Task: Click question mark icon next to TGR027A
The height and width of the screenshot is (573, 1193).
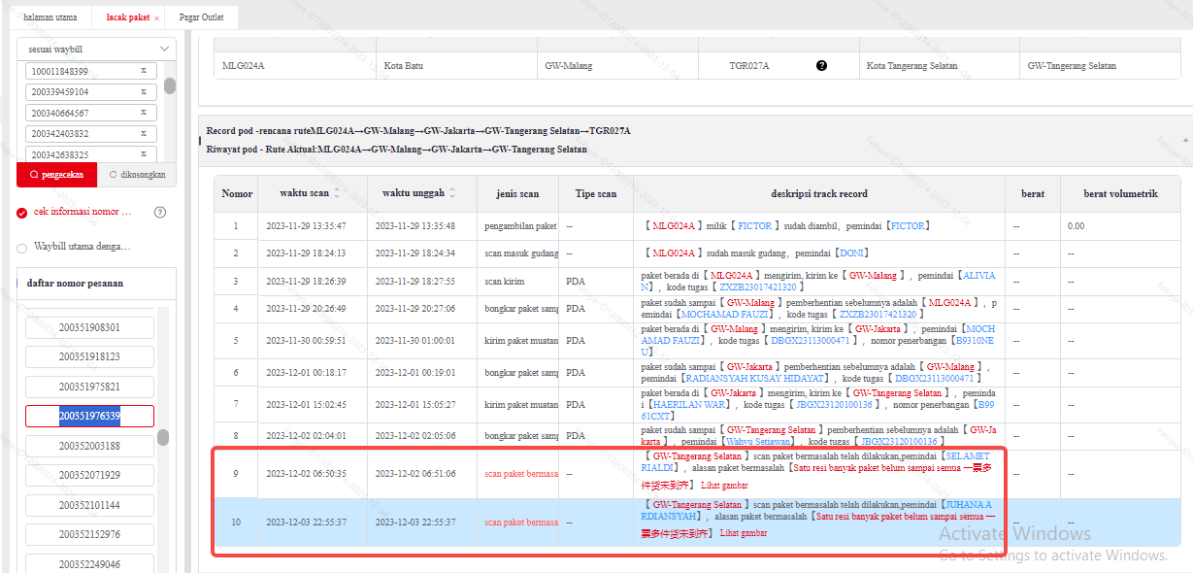Action: click(821, 66)
